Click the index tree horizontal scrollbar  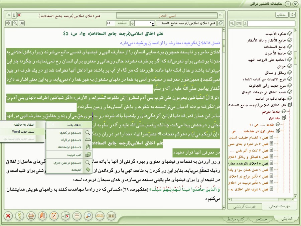pos(261,200)
